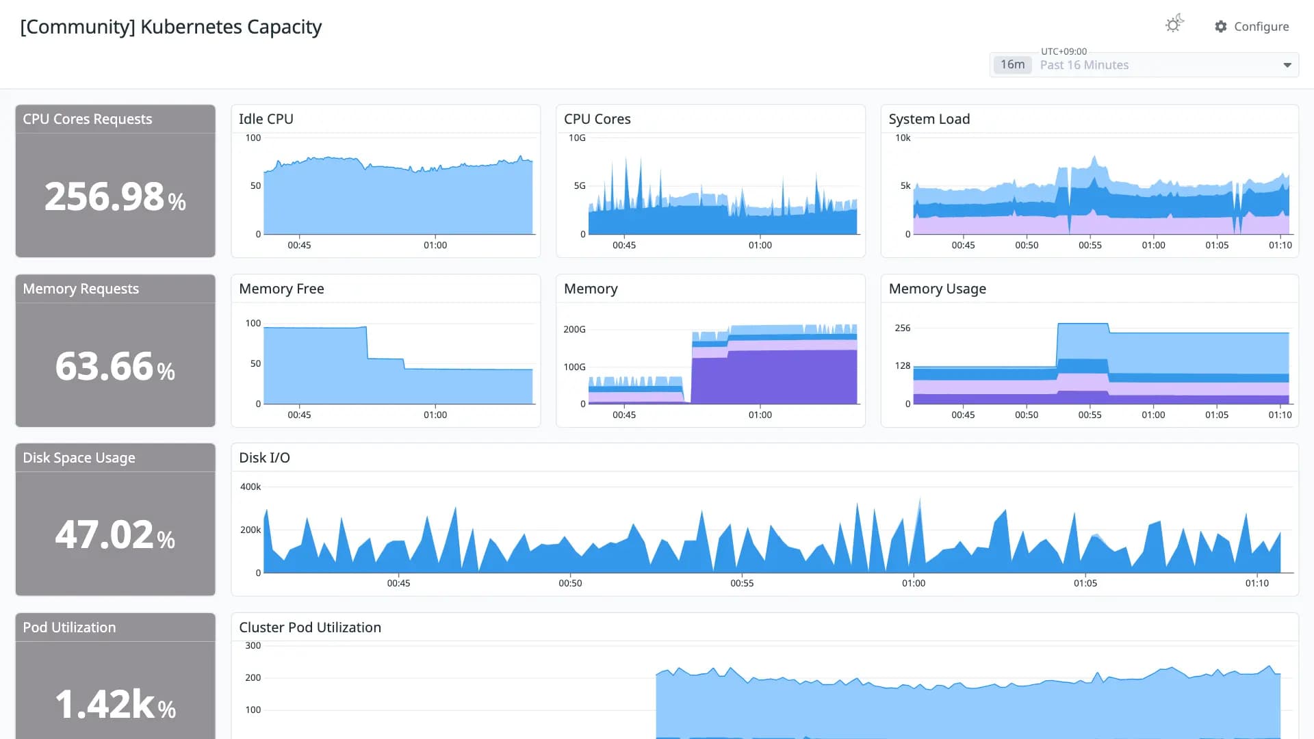Click the 01:05 tick on Memory Usage axis
This screenshot has width=1314, height=739.
click(x=1217, y=415)
